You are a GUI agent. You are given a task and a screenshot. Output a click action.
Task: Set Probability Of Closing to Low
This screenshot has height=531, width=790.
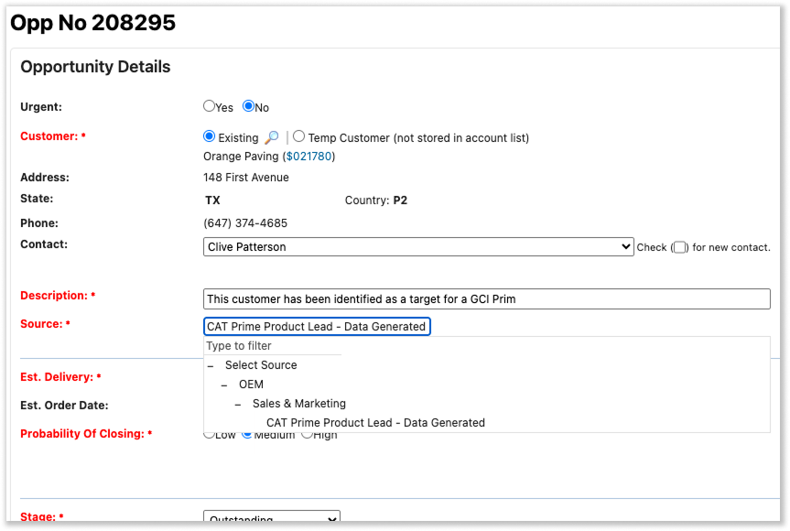(x=209, y=434)
